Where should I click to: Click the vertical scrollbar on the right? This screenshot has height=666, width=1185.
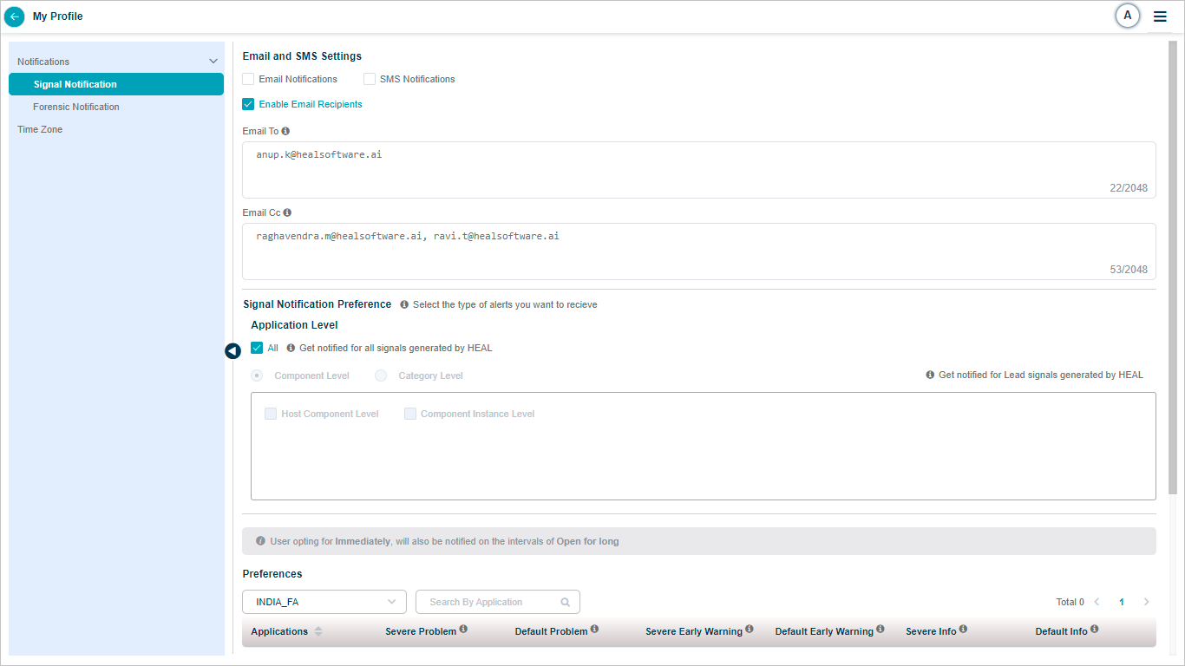coord(1173,267)
